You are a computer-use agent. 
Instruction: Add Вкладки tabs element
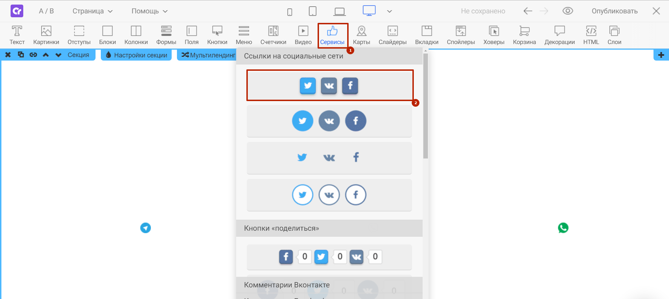pos(427,35)
